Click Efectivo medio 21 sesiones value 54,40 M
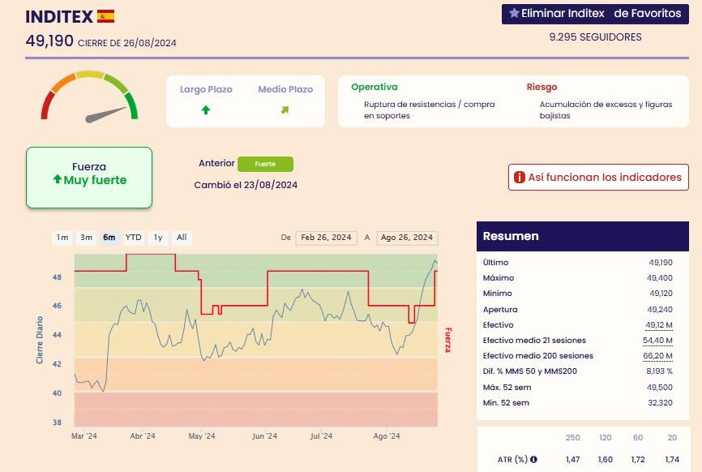The image size is (702, 472). [x=657, y=341]
